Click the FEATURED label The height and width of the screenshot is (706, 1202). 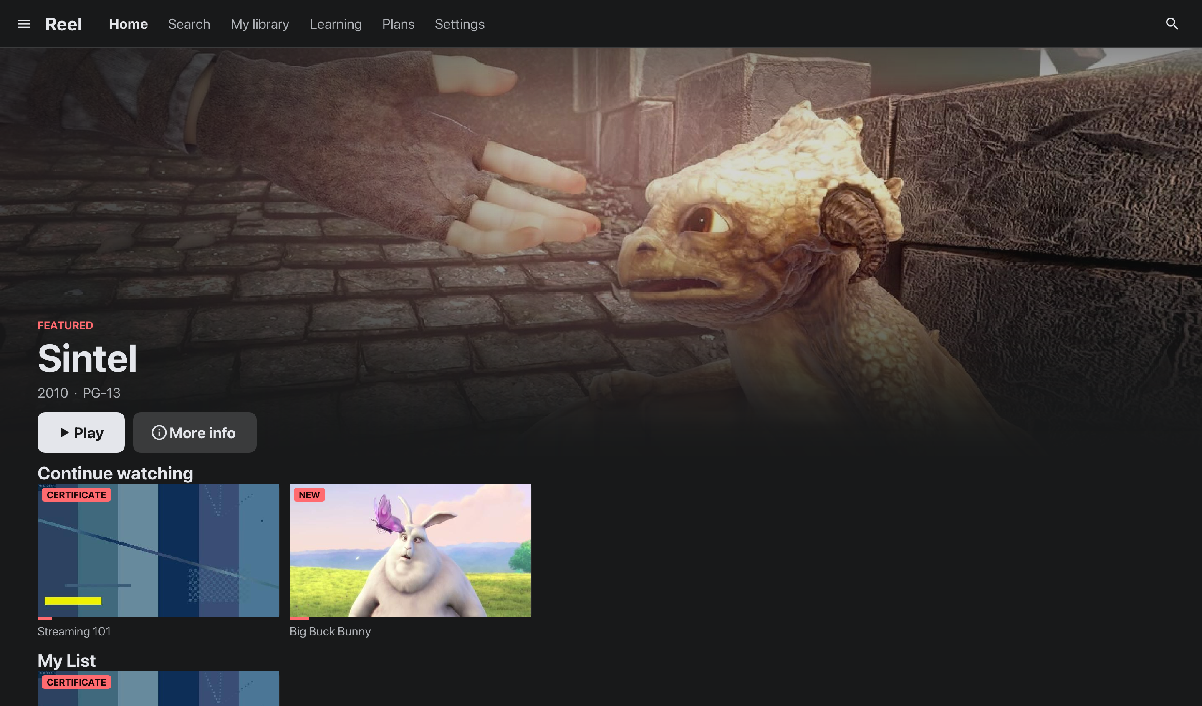[x=66, y=325]
